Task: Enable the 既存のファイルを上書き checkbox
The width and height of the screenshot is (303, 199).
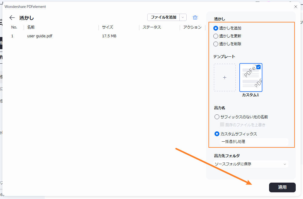Action: 222,124
